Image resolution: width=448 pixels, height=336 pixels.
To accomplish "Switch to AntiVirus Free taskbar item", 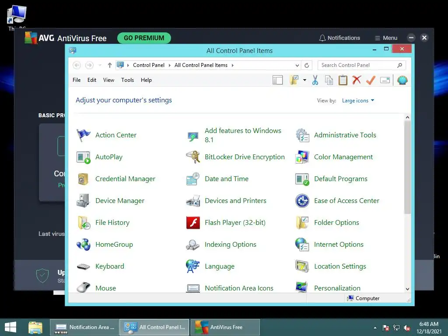I will pos(225,327).
